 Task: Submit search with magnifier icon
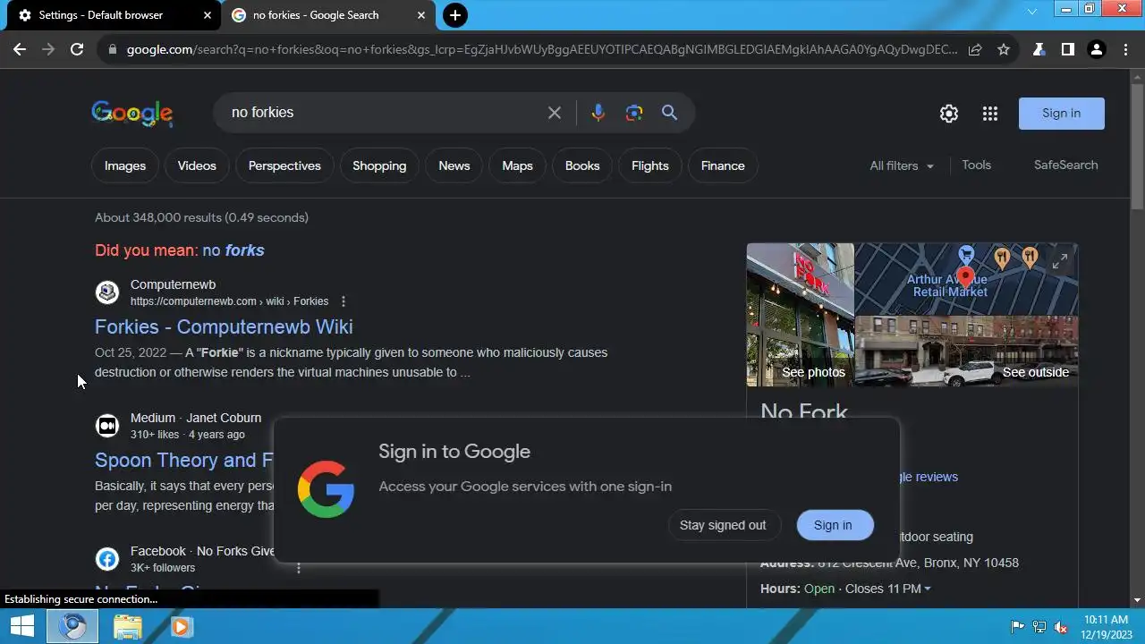coord(669,113)
